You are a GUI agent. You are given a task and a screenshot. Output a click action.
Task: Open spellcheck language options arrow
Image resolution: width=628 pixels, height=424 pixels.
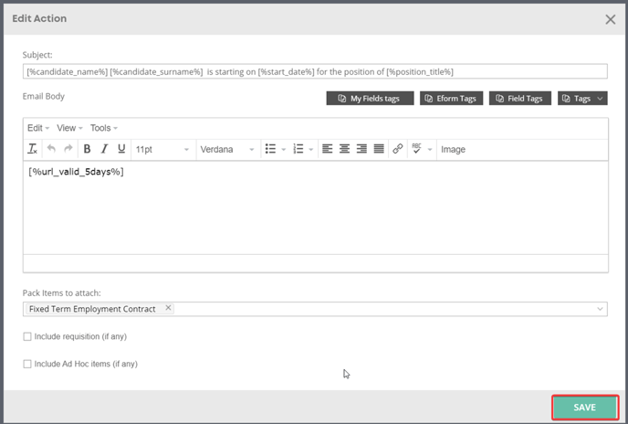click(x=430, y=150)
